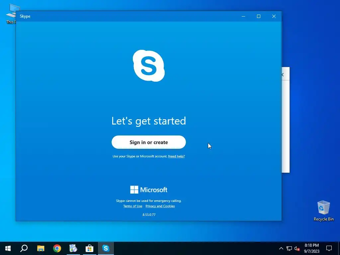The height and width of the screenshot is (255, 340).
Task: Select the This PC desktop icon
Action: point(11,13)
